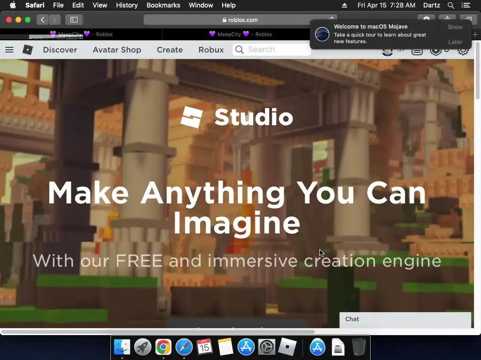
Task: Open the View menu
Action: pos(100,5)
